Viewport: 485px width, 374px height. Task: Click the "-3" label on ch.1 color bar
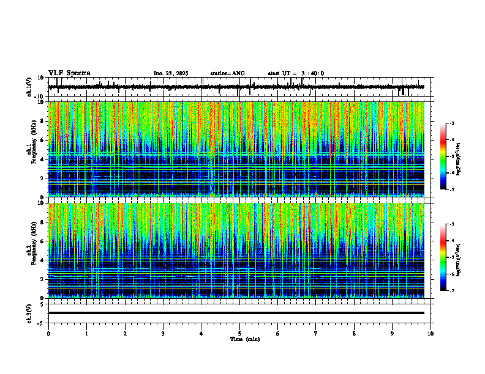(x=451, y=123)
